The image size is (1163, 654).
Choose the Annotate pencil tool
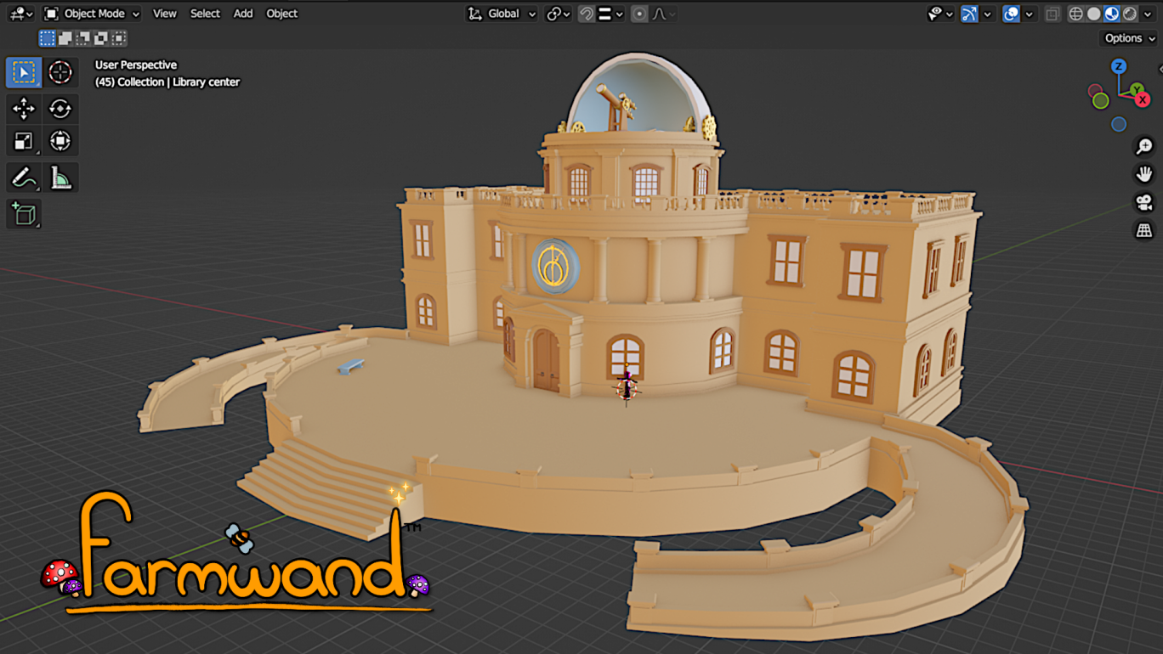24,178
